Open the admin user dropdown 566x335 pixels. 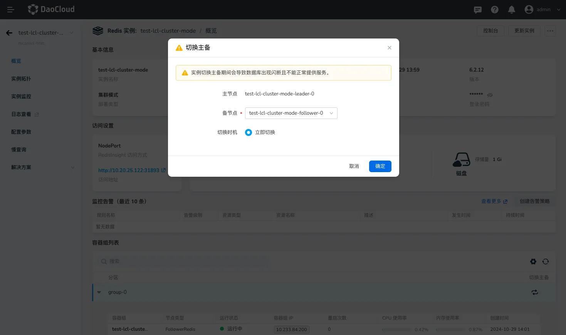click(x=542, y=10)
